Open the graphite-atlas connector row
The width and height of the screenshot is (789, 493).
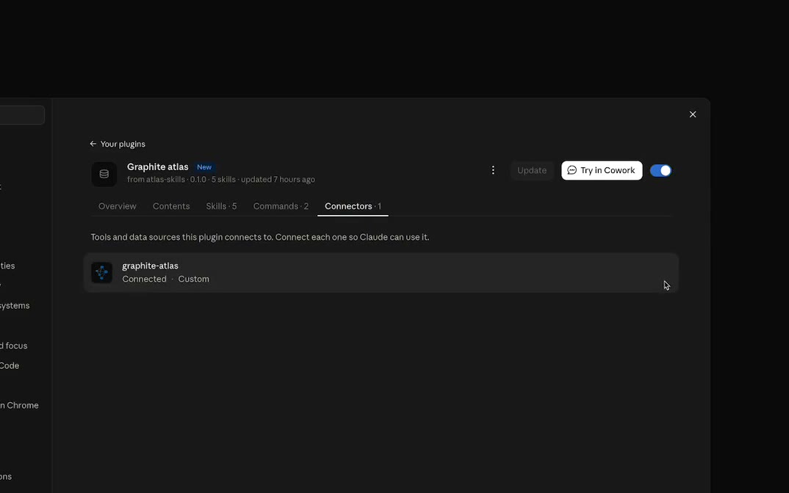click(381, 272)
